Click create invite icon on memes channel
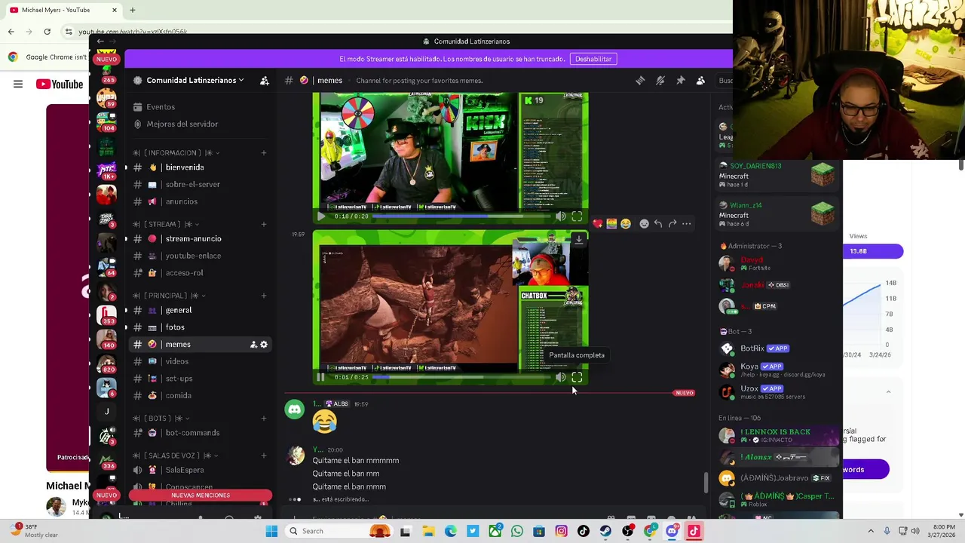 [253, 345]
